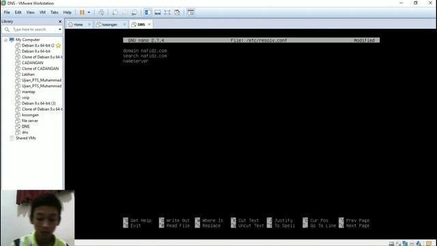Click the webcam video overlay
This screenshot has width=437, height=246.
38,218
